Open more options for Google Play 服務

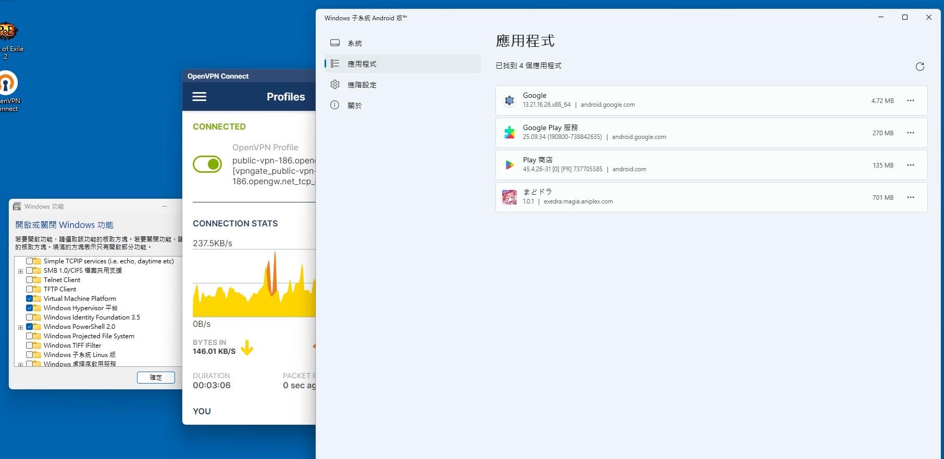pos(911,133)
